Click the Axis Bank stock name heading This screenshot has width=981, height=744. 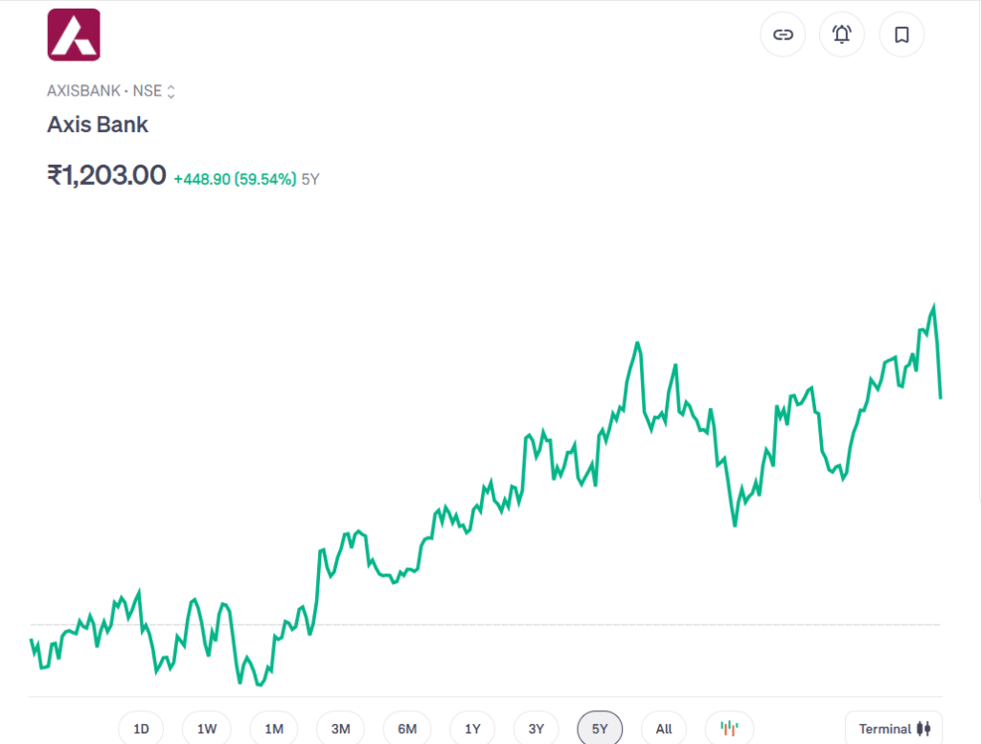click(98, 124)
